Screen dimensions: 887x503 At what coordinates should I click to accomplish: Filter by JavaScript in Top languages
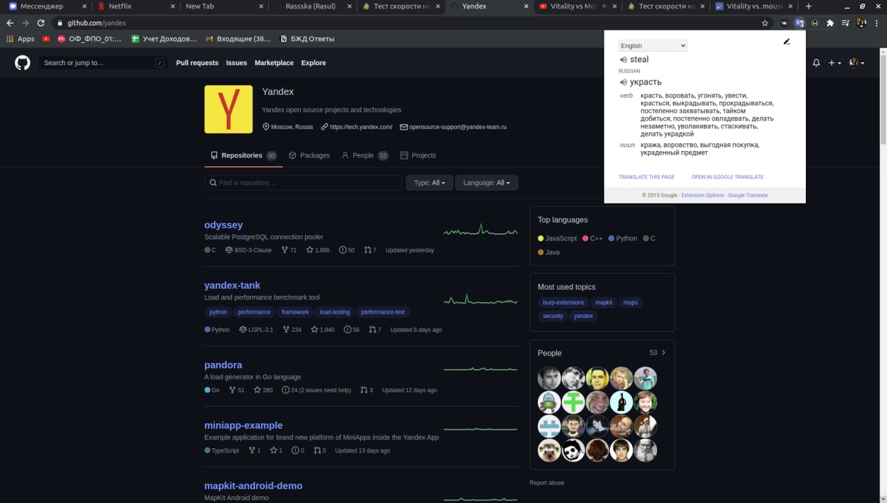[557, 238]
